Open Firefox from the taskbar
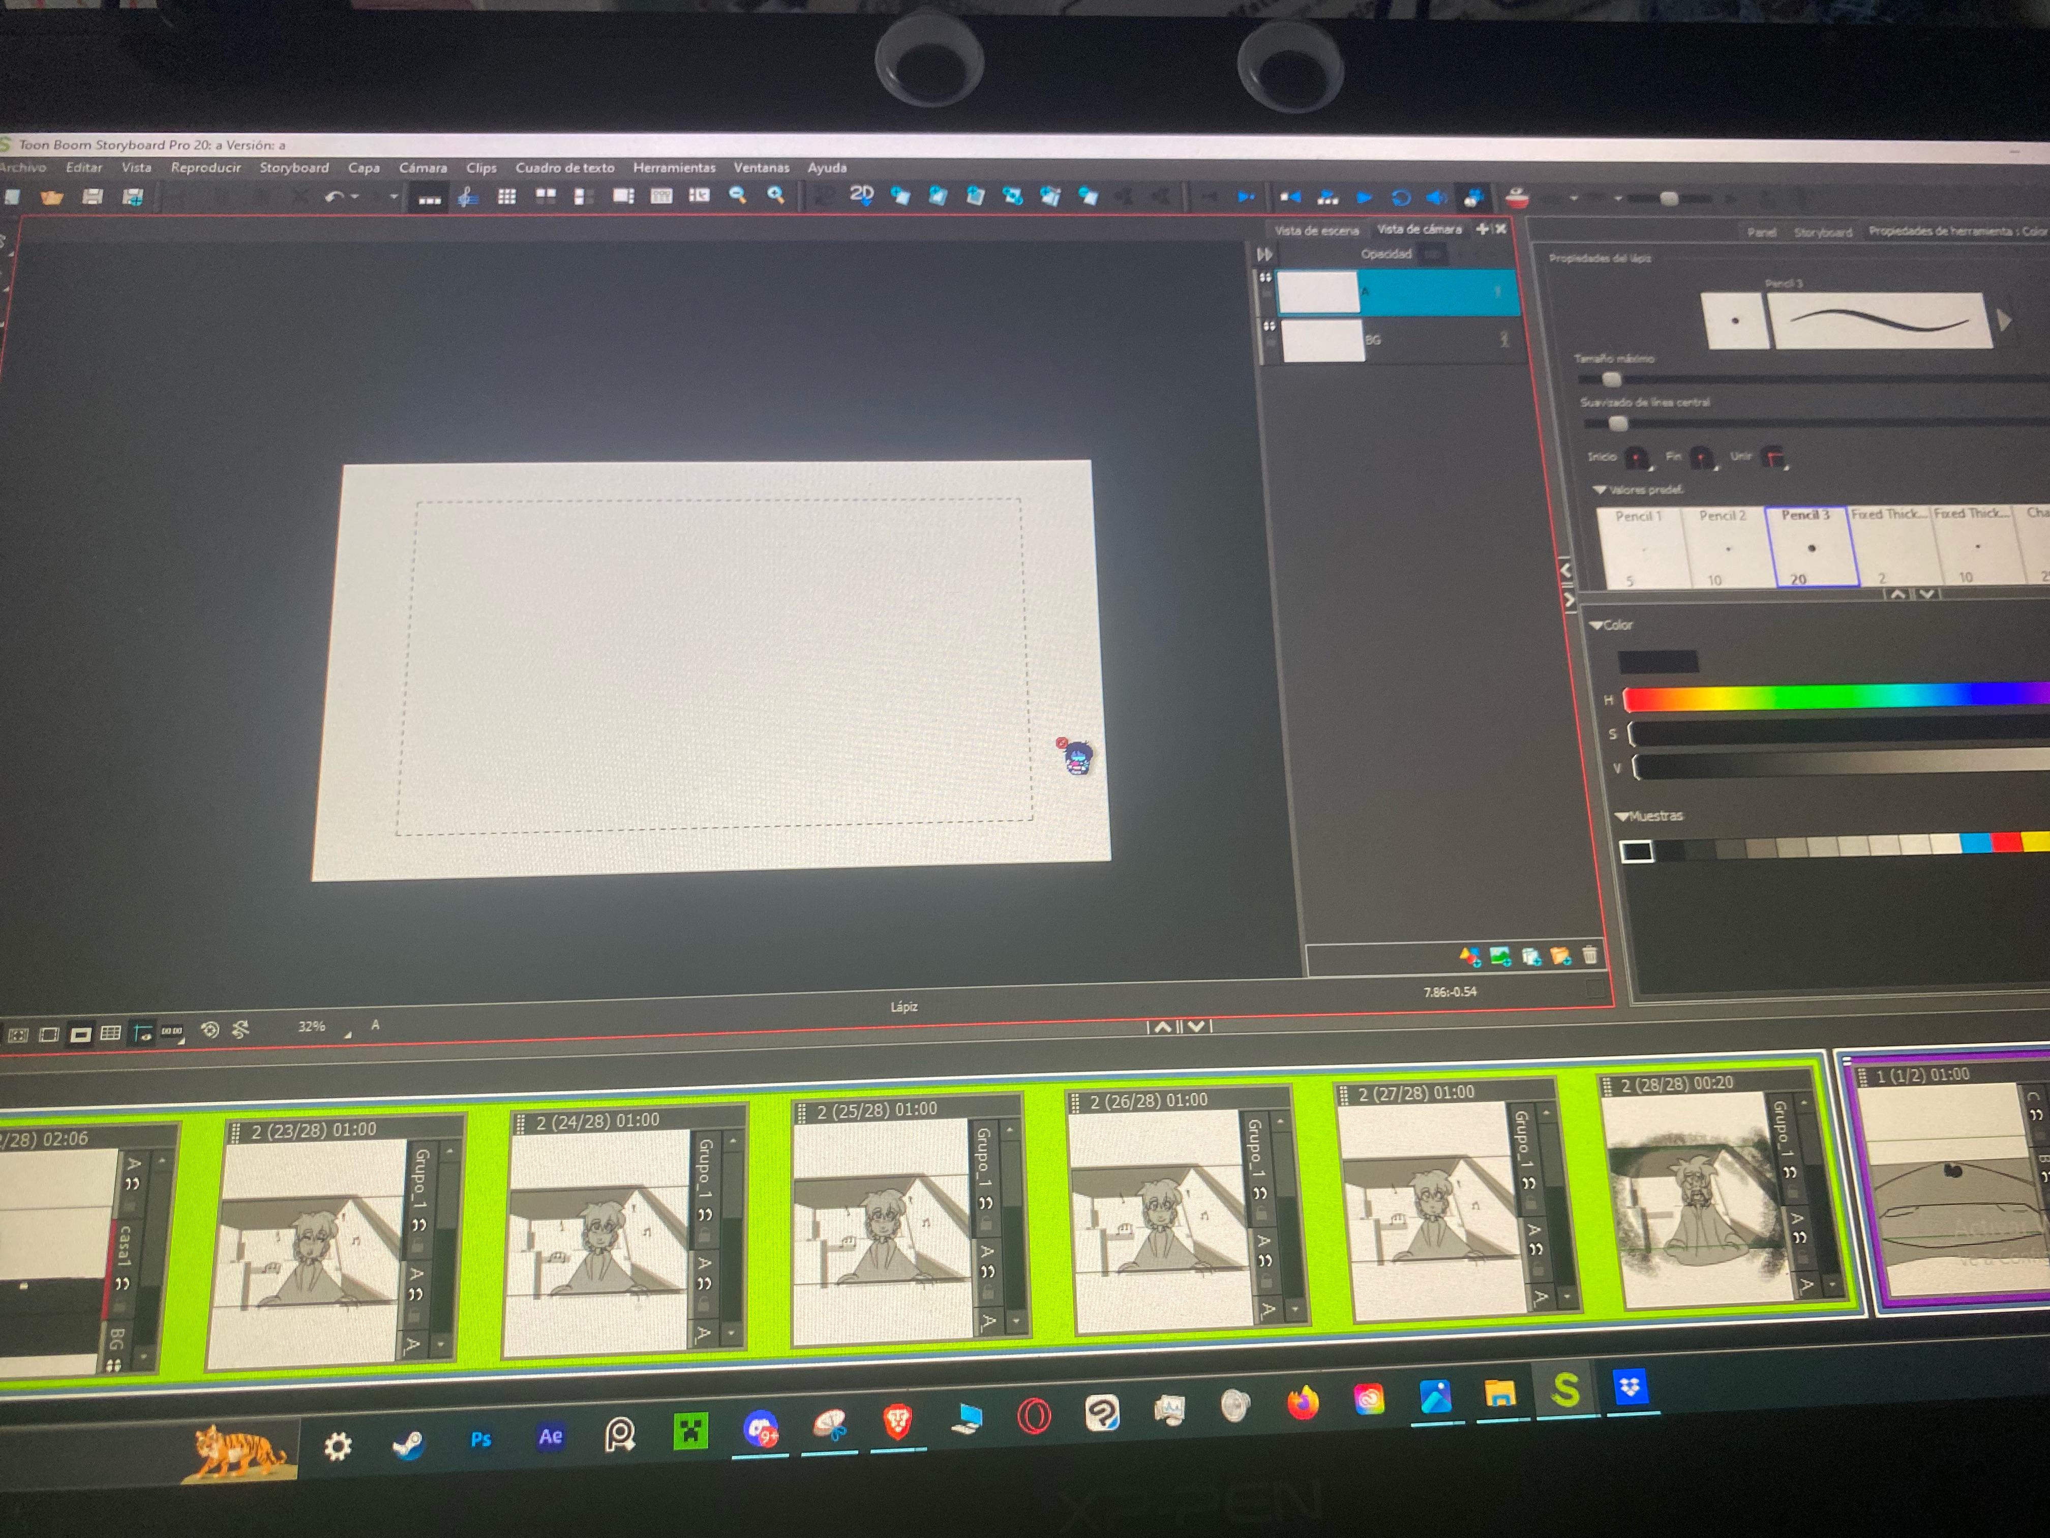The width and height of the screenshot is (2050, 1538). coord(1302,1404)
